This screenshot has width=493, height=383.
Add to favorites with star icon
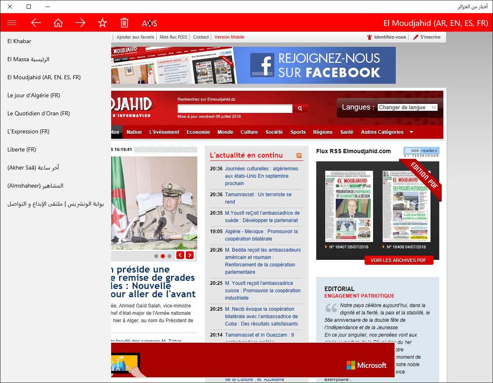coord(103,23)
